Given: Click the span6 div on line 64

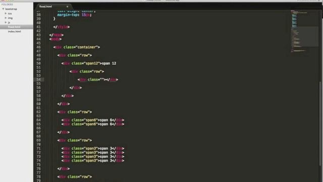Looking at the screenshot, I should coord(93,120).
